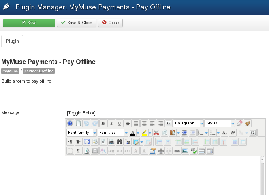Toggle blockquote formatting
This screenshot has height=195, width=269.
click(169, 123)
